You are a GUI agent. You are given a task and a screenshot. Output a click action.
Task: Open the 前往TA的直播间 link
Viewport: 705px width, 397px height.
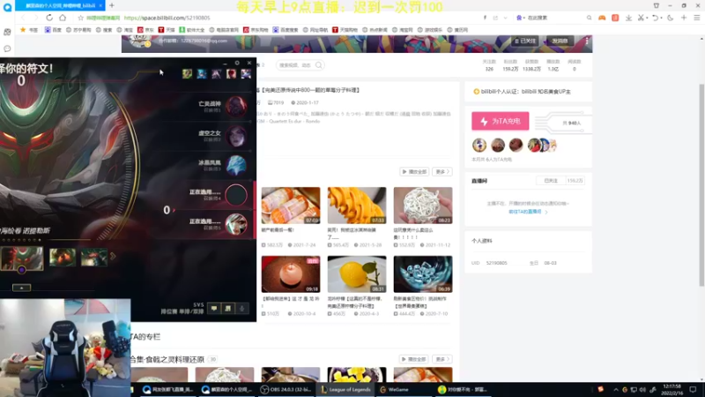[x=528, y=212]
